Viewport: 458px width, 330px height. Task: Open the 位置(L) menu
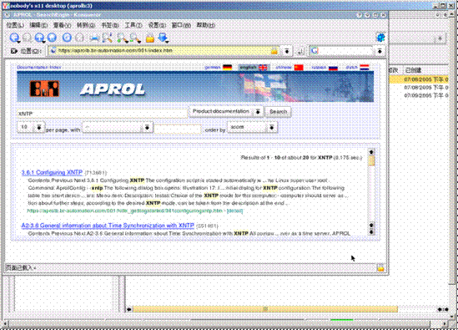coord(15,25)
